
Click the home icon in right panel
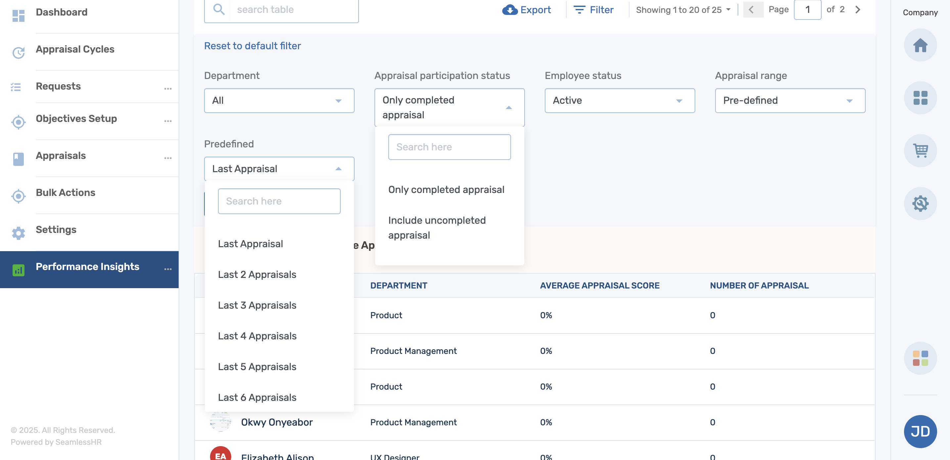[x=920, y=45]
